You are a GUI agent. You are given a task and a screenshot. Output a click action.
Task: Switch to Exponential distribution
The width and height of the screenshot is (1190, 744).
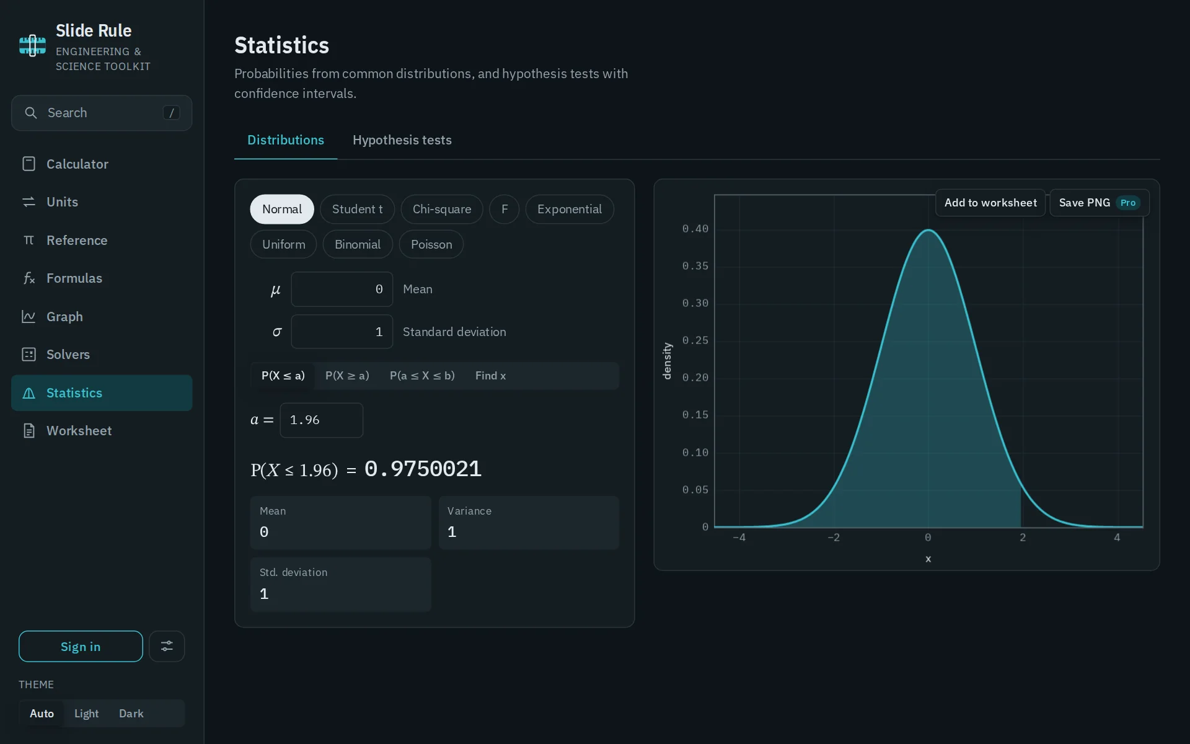click(570, 209)
